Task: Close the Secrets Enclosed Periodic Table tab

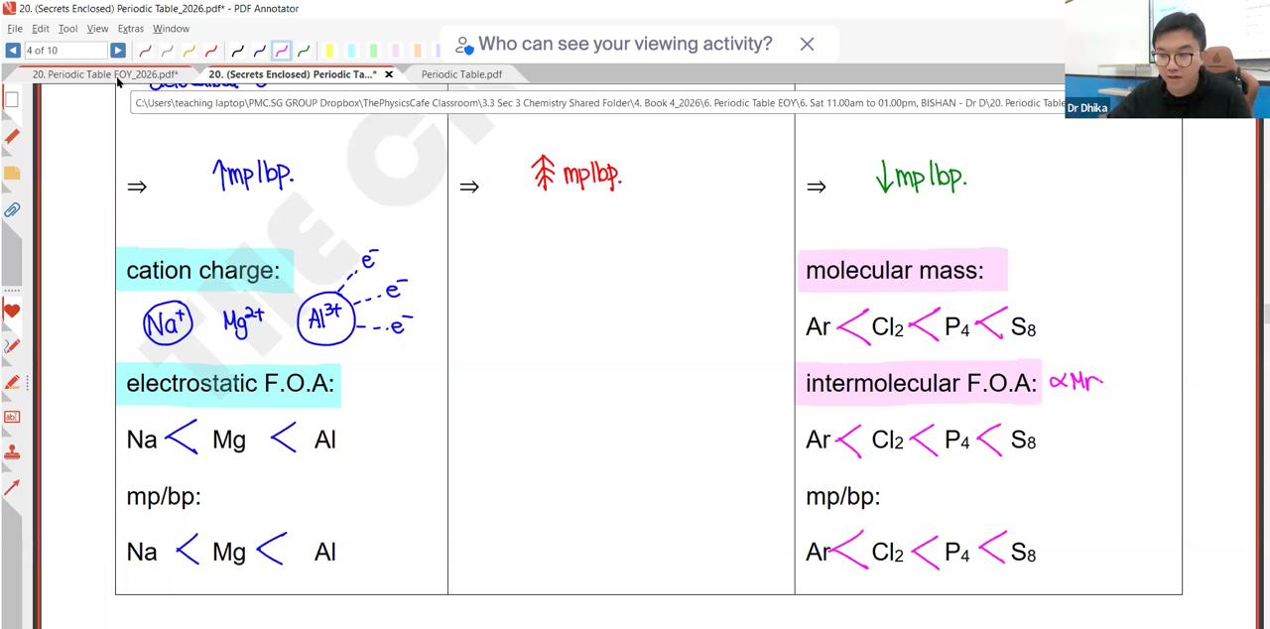Action: click(389, 74)
